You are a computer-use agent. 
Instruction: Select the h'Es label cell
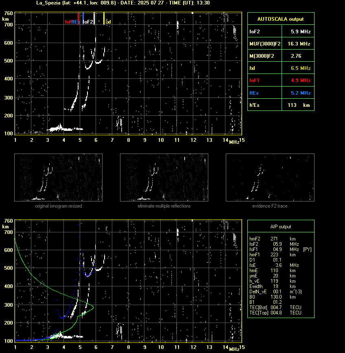click(265, 105)
